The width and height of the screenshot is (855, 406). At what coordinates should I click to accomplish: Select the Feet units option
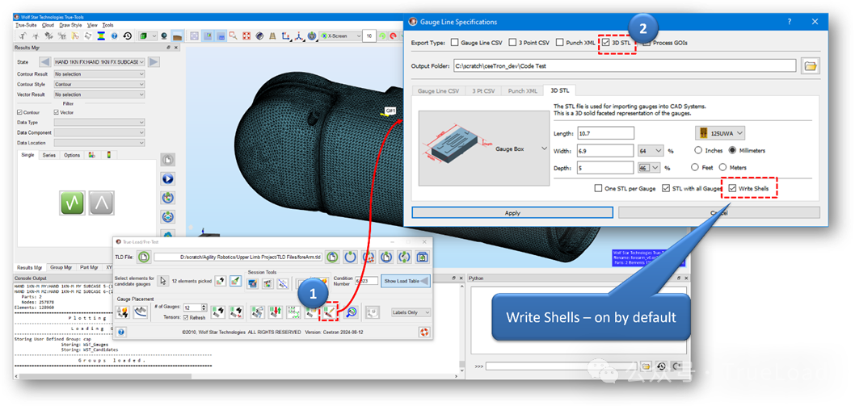[x=695, y=167]
